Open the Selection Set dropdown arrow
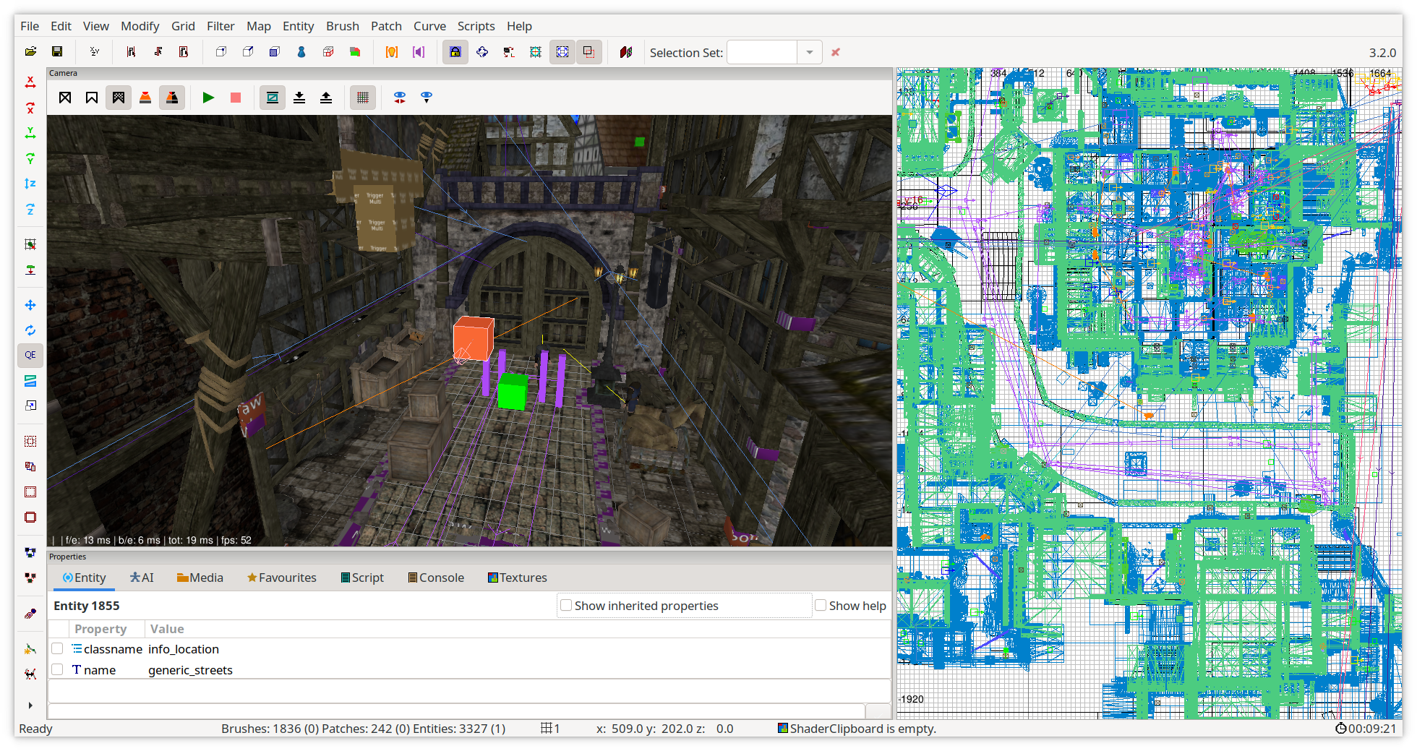Viewport: 1417px width, 751px height. 810,53
